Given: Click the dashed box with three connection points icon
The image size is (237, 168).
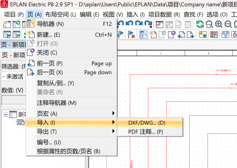Looking at the screenshot, I should pos(225,35).
